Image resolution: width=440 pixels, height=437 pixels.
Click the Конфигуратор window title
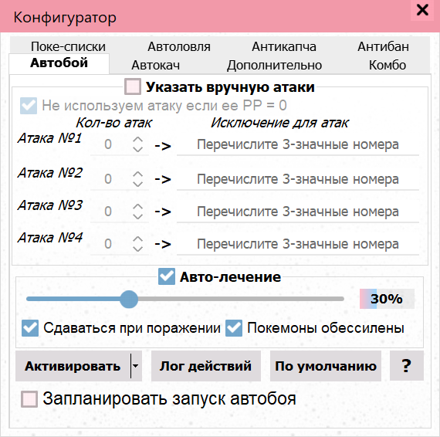[65, 18]
